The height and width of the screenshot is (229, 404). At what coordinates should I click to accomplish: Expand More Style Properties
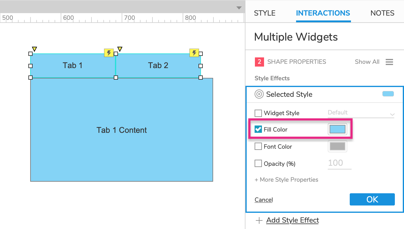[x=286, y=180]
